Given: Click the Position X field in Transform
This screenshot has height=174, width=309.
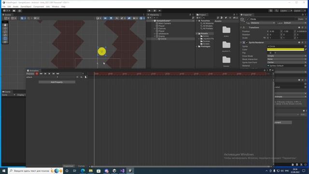Looking at the screenshot, I should point(275,31).
